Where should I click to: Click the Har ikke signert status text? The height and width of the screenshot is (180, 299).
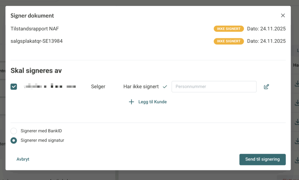click(x=141, y=87)
